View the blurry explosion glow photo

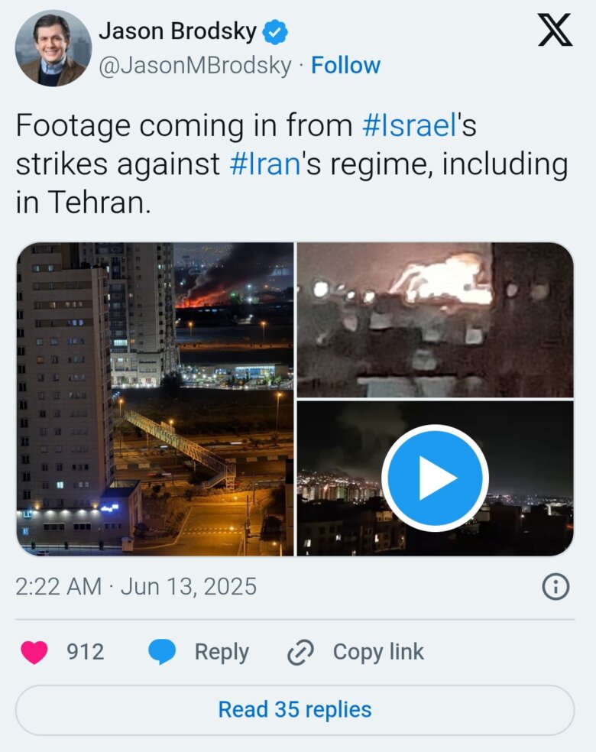(x=436, y=319)
